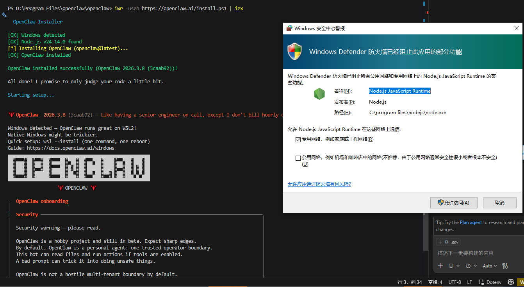Click the "Quick setup: wsl --install" terminal line
The width and height of the screenshot is (524, 287).
(79, 142)
